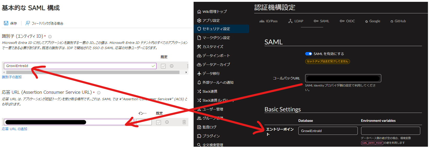This screenshot has width=429, height=148.
Task: Click left arrow of identifier horizontal scrollbar
Action: point(4,72)
